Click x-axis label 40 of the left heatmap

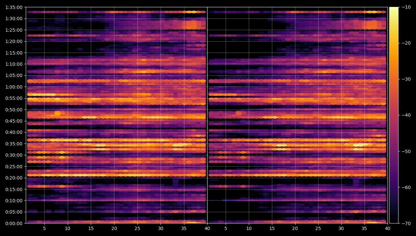207,228
